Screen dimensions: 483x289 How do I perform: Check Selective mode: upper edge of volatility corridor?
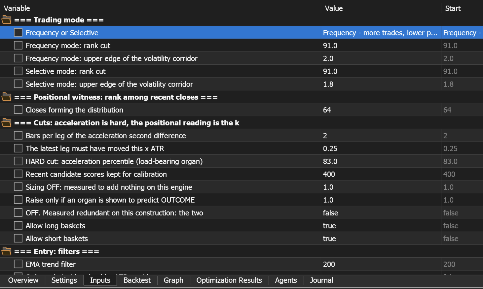(18, 84)
